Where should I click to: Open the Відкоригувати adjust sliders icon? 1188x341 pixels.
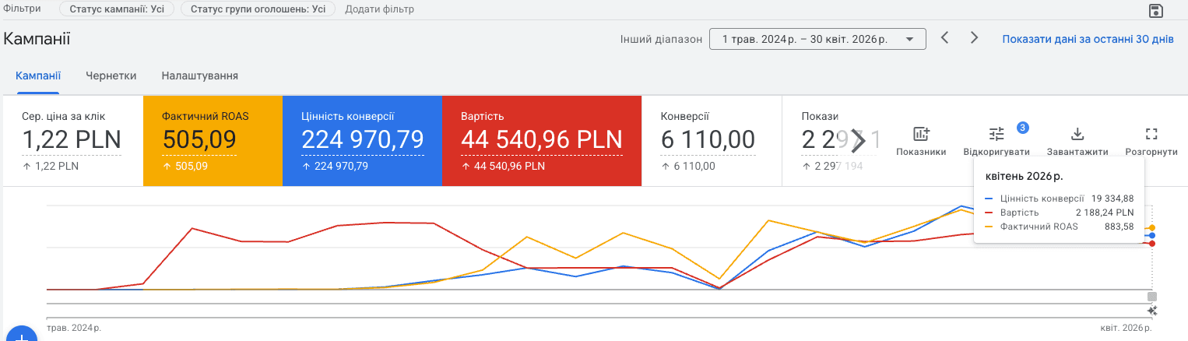996,134
